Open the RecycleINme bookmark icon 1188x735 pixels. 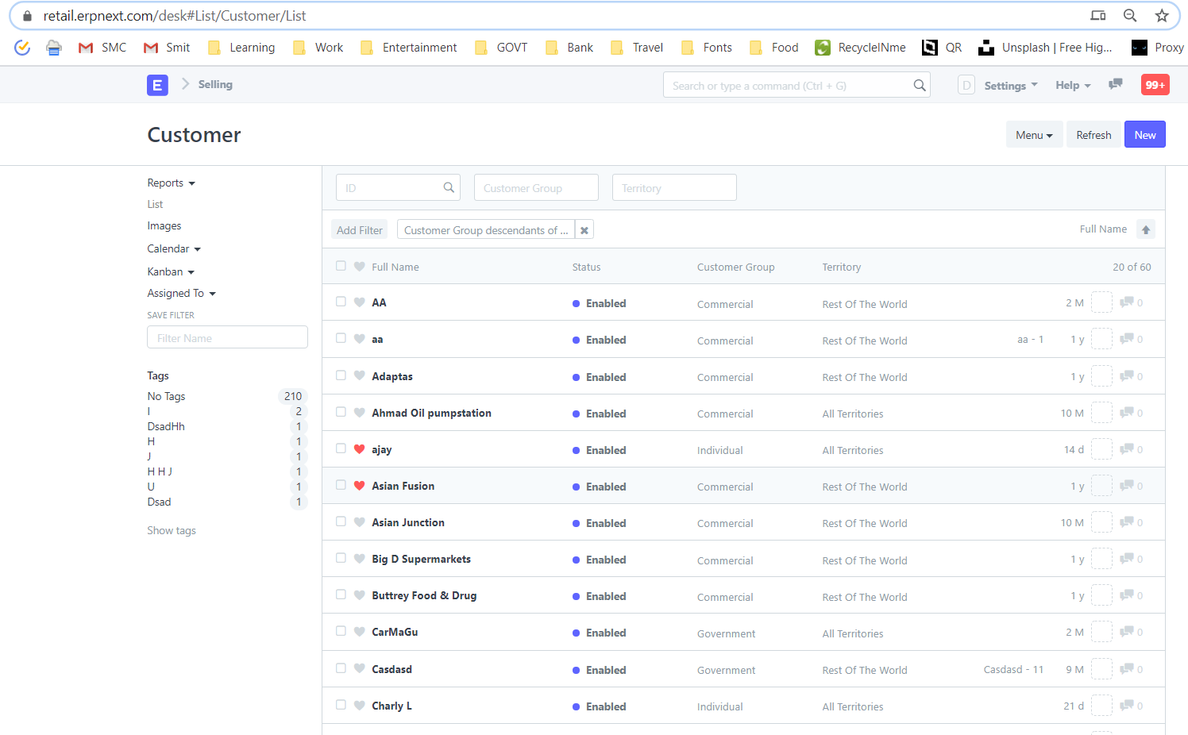click(822, 47)
